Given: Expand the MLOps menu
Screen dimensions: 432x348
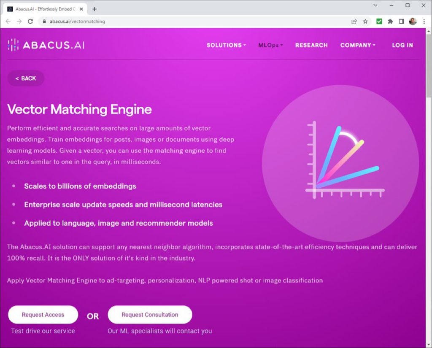Looking at the screenshot, I should pos(270,45).
